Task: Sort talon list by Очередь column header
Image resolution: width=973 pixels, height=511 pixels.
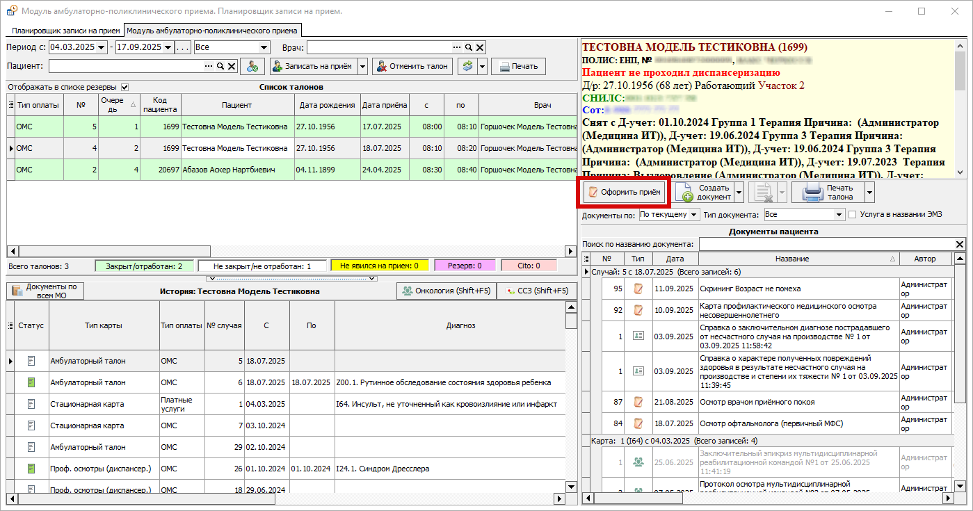Action: pos(118,105)
